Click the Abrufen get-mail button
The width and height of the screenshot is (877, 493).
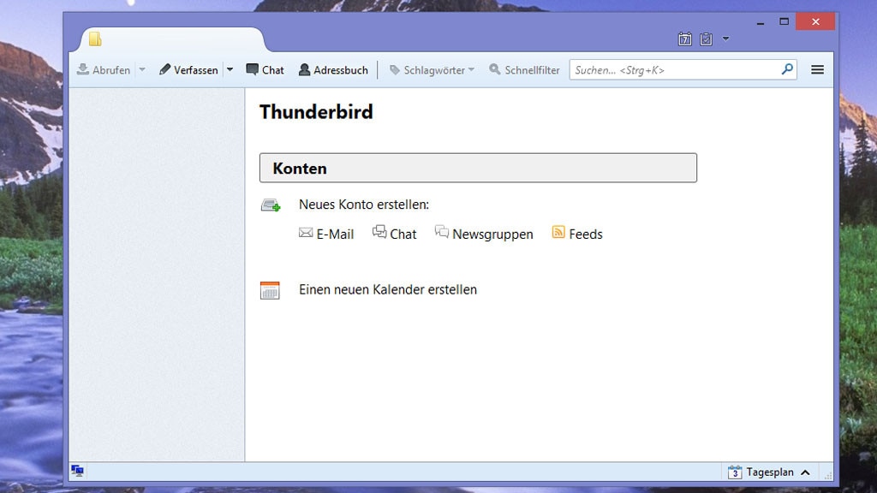(104, 70)
